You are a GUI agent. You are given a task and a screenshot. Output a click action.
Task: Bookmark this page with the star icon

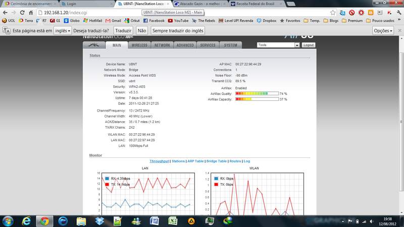coord(333,12)
